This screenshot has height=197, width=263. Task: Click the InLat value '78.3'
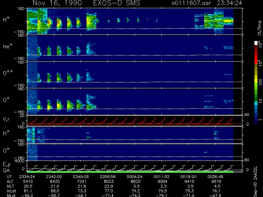(x=190, y=191)
